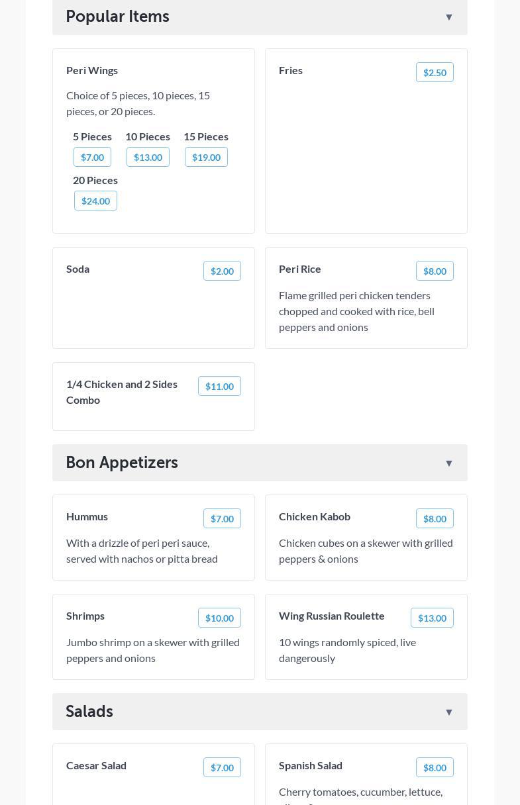
Task: Select 10 Pieces Peri Wings for $13.00
Action: (148, 158)
